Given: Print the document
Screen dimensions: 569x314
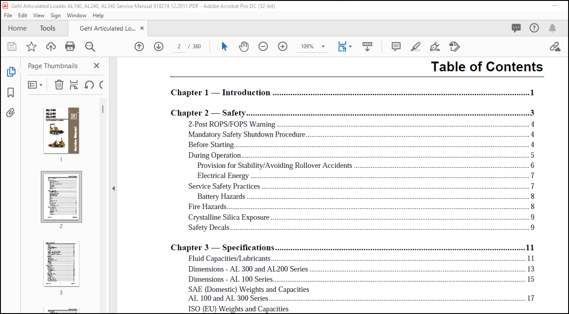Looking at the screenshot, I should tap(70, 47).
